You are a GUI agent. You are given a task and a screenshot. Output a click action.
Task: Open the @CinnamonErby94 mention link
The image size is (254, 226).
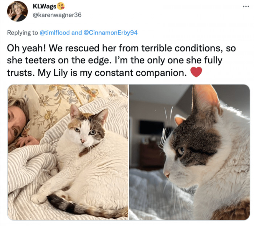[110, 33]
